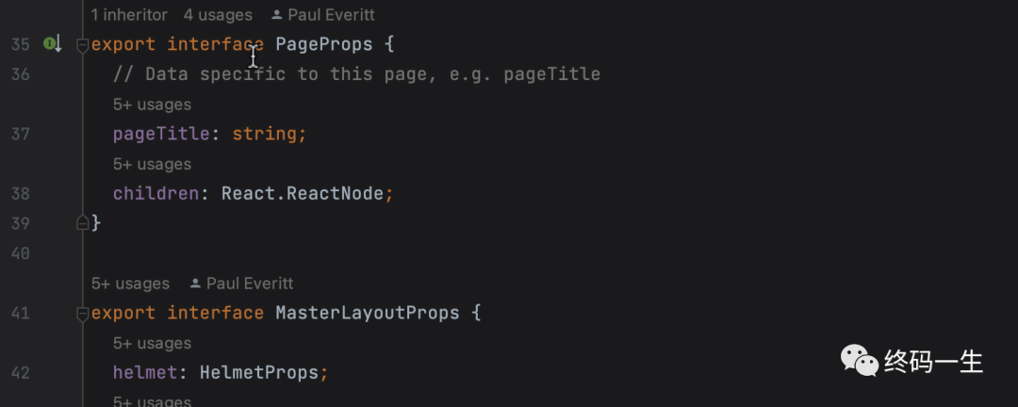1018x407 pixels.
Task: Click the author person icon above MasterLayoutProps
Action: tap(195, 284)
